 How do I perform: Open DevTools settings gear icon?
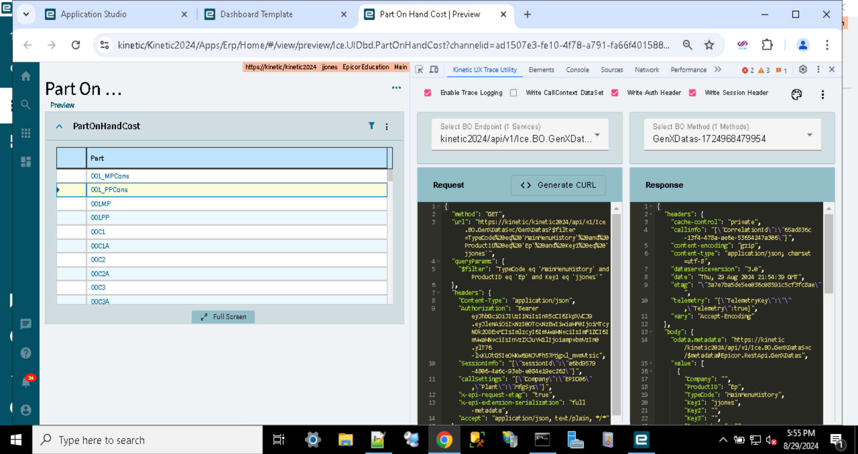[x=803, y=70]
